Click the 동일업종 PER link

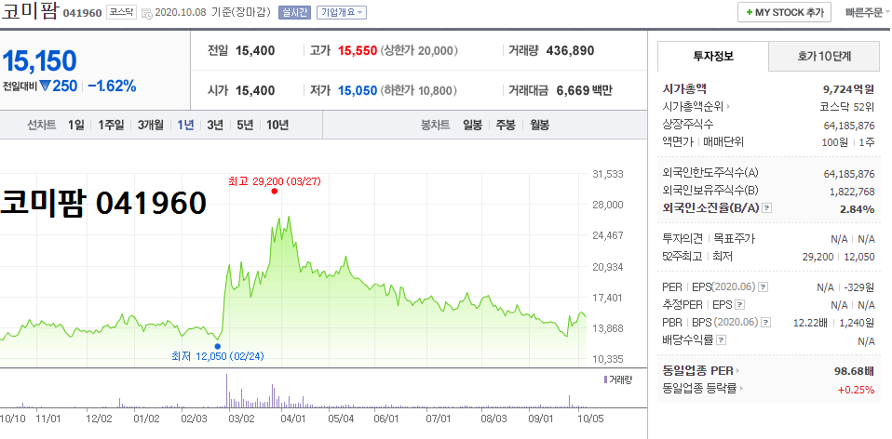(698, 371)
